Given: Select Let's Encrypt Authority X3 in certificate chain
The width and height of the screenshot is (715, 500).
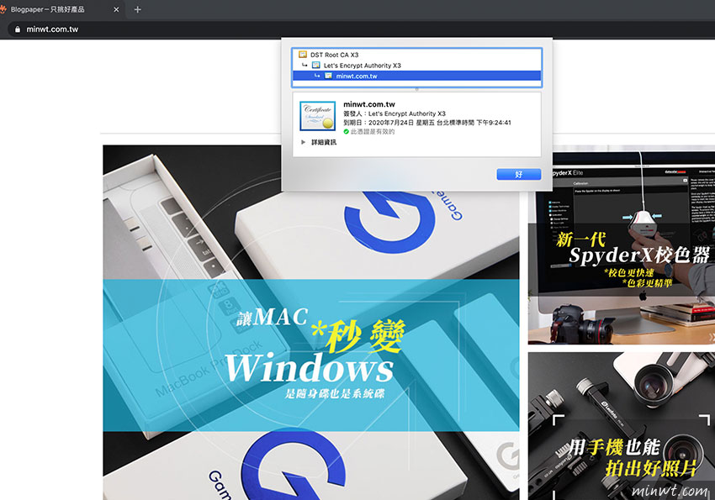Looking at the screenshot, I should pos(416,65).
